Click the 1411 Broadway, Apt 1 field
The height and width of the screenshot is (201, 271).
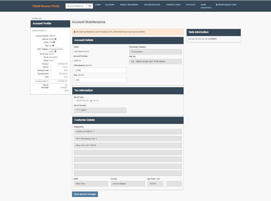(x=128, y=139)
